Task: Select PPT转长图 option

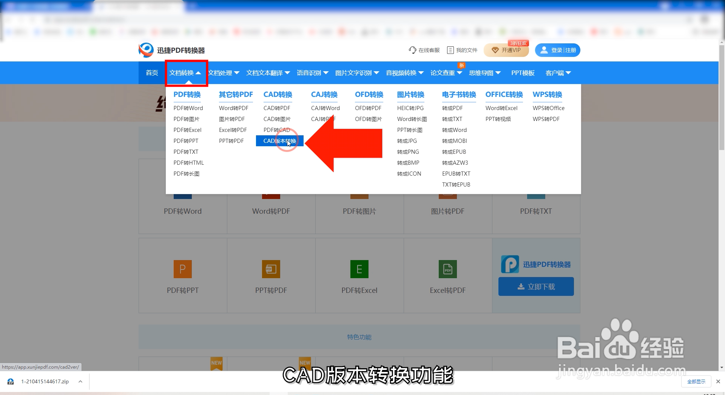Action: (410, 130)
